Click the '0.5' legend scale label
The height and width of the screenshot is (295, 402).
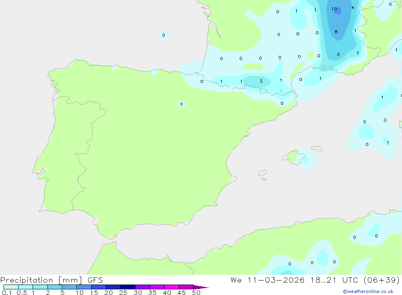coord(22,293)
